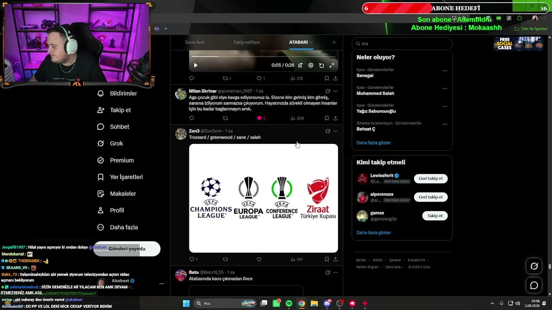The width and height of the screenshot is (552, 310).
Task: Ask Grok about Zon3's post
Action: (328, 131)
